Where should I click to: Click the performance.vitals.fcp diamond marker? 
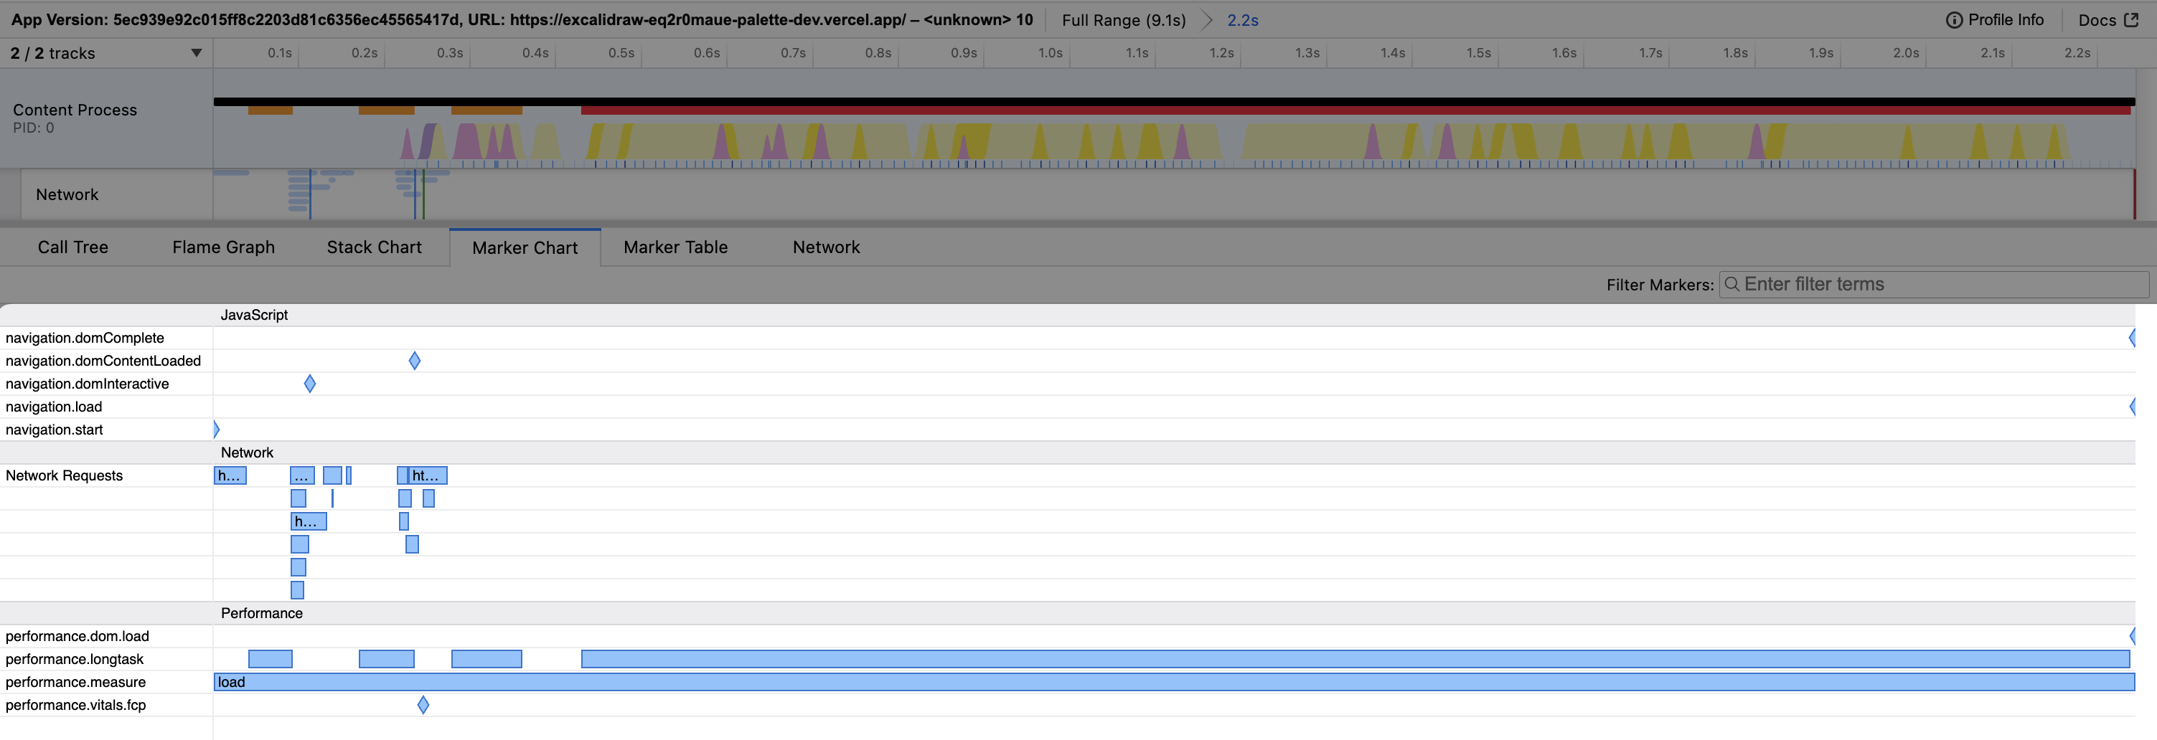coord(423,705)
